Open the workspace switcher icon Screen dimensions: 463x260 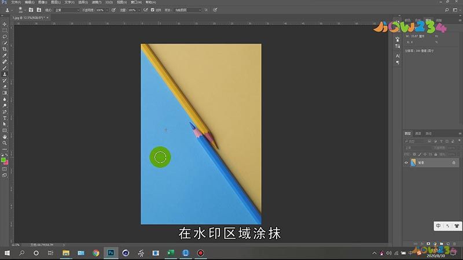455,10
